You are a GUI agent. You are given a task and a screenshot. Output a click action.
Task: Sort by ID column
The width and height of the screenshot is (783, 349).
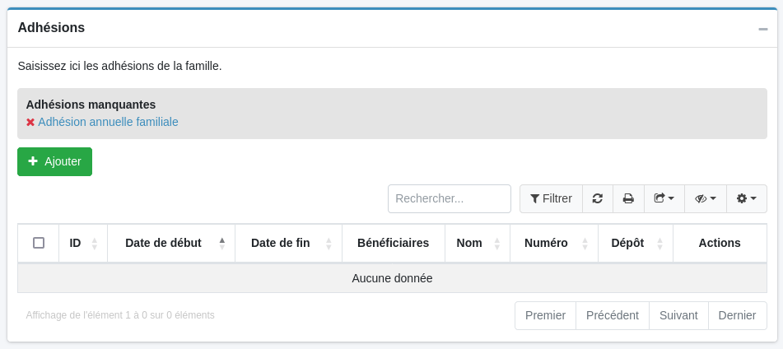83,243
